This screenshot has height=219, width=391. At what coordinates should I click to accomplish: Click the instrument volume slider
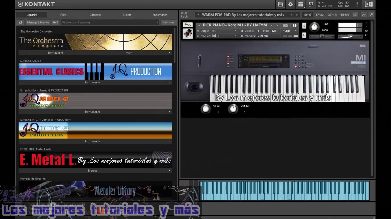click(x=350, y=36)
